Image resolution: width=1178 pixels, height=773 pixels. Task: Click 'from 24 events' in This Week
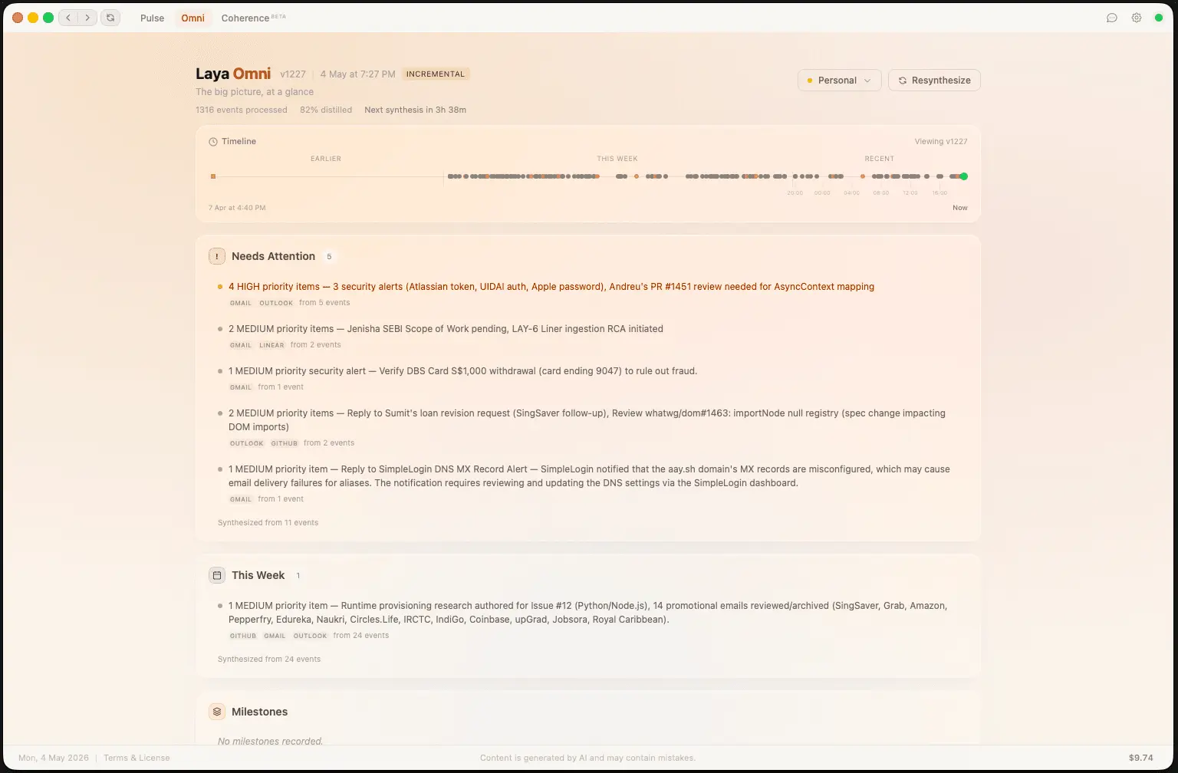(x=361, y=636)
